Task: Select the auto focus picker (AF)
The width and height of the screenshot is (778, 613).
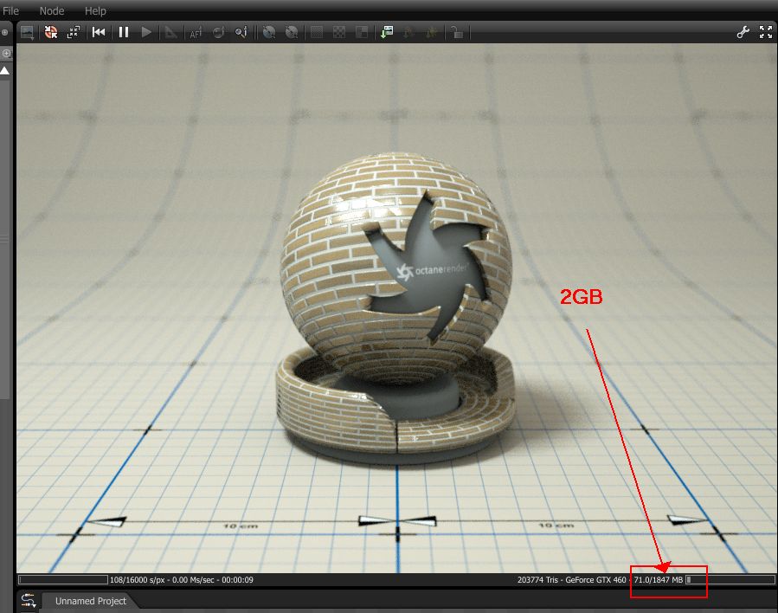Action: point(196,33)
